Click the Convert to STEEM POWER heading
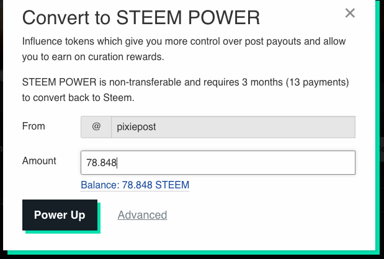This screenshot has height=259, width=384. [141, 17]
